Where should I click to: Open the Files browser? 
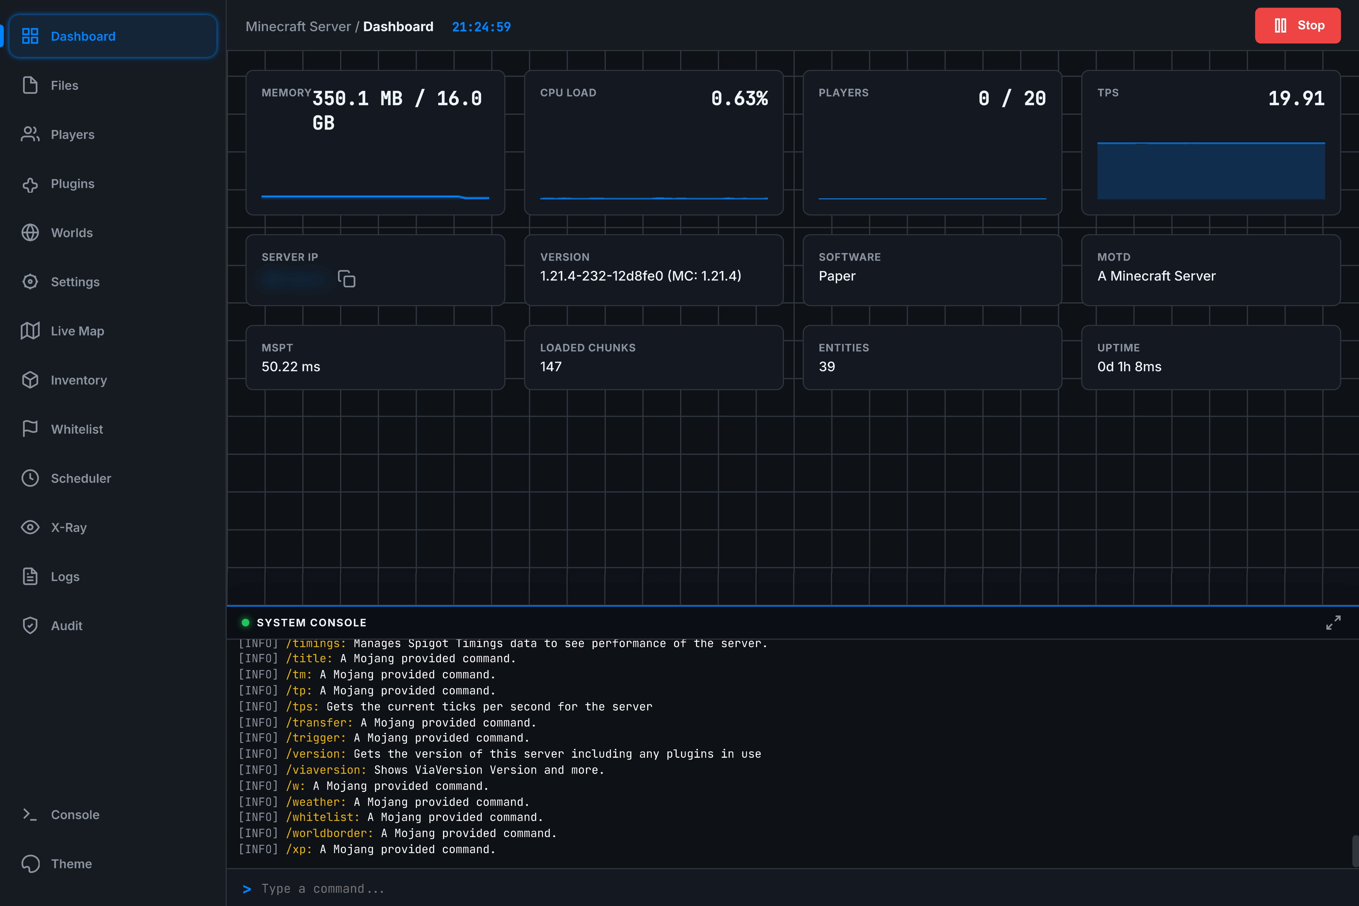click(x=63, y=85)
